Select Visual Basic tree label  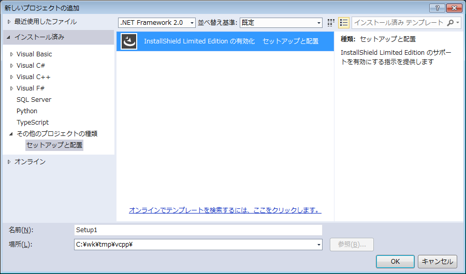click(x=34, y=54)
